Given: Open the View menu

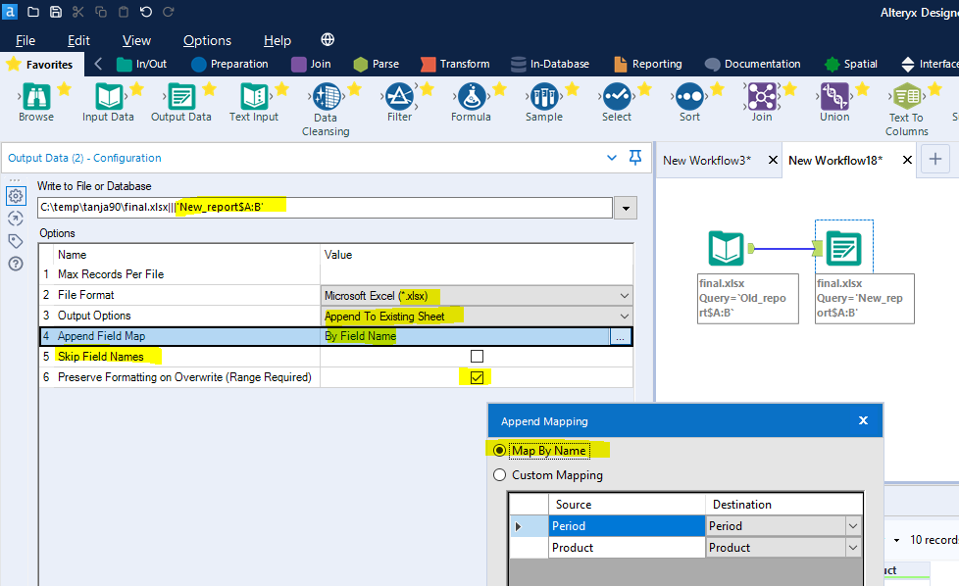Looking at the screenshot, I should click(136, 40).
